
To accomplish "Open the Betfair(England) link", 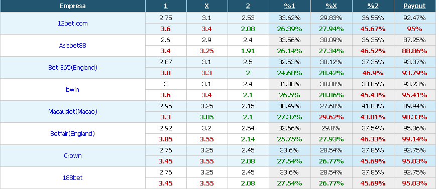I will coord(72,134).
